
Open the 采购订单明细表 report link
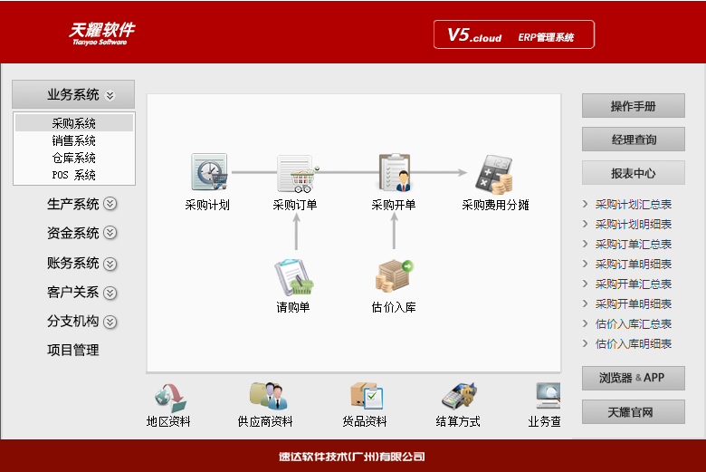pos(634,264)
